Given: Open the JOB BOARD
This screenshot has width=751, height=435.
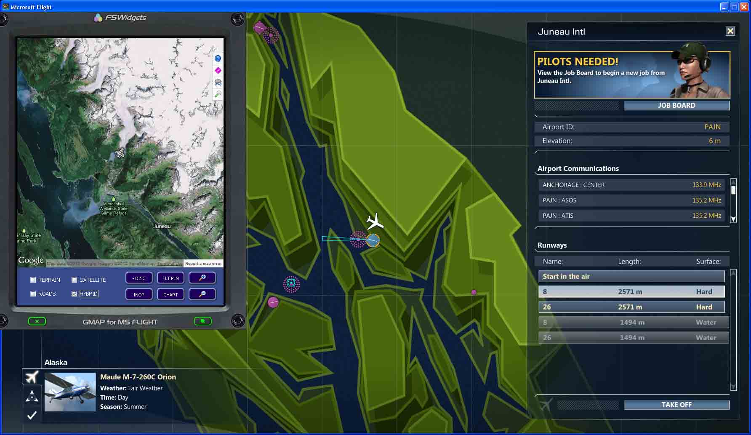Looking at the screenshot, I should (x=676, y=105).
